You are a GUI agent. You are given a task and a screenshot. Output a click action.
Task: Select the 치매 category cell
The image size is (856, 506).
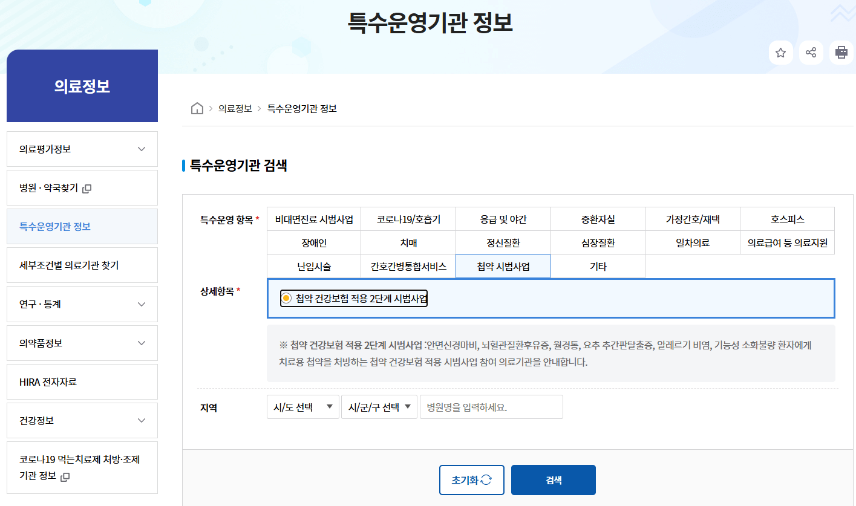click(408, 242)
